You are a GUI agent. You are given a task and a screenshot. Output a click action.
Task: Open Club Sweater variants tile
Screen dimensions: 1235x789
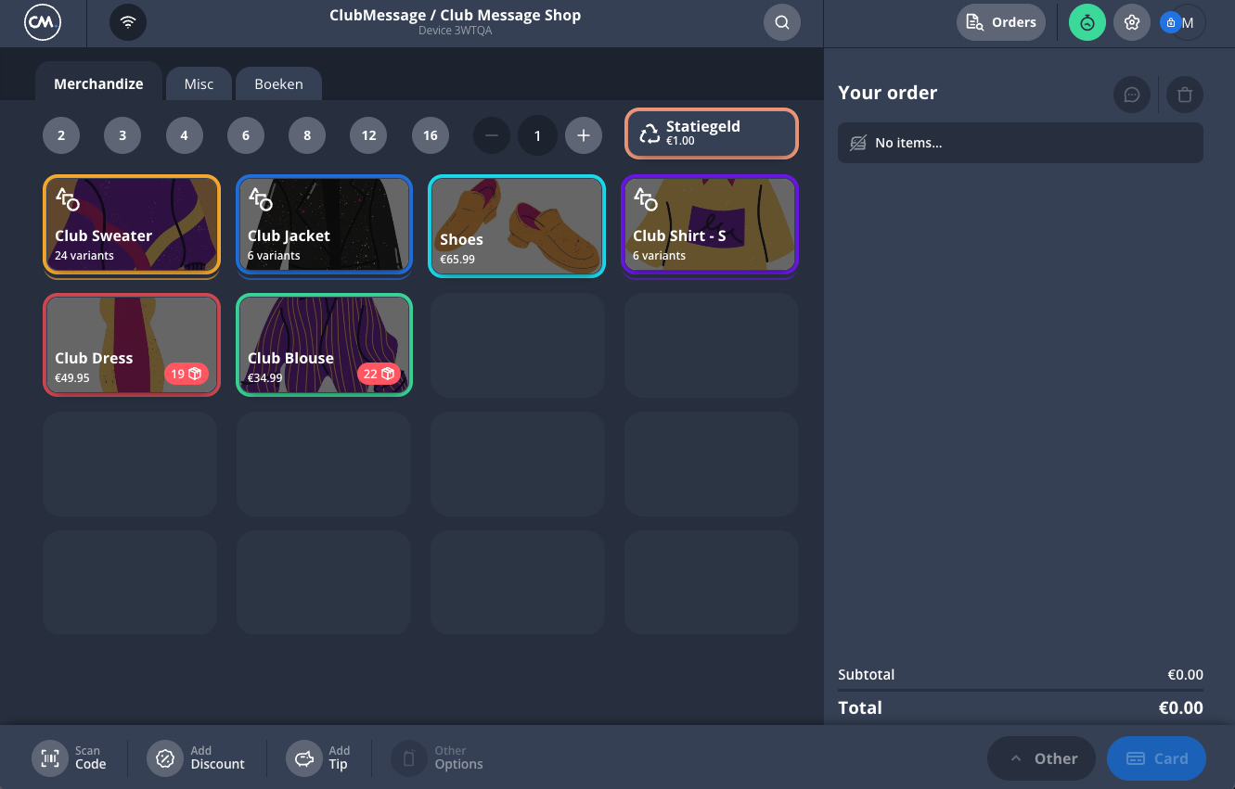131,225
